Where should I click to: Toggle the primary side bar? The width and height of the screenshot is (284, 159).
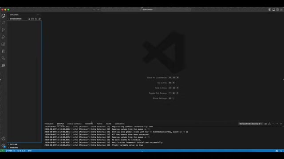click(270, 10)
